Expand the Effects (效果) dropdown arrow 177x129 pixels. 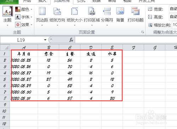click(32, 25)
